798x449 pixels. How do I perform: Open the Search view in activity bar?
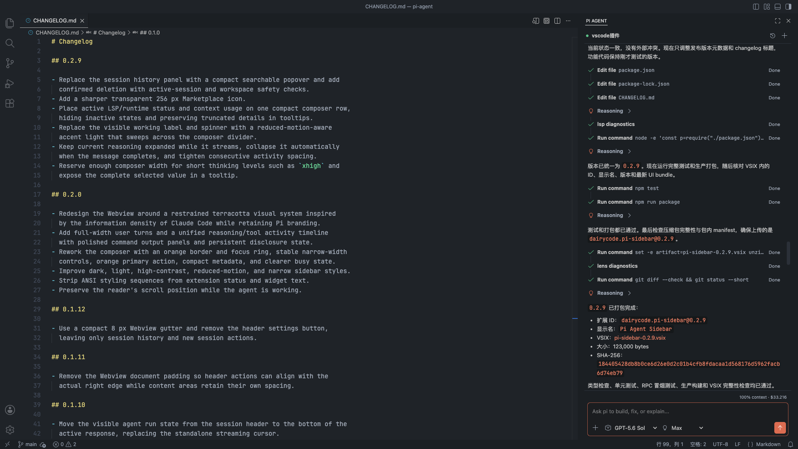coord(10,43)
